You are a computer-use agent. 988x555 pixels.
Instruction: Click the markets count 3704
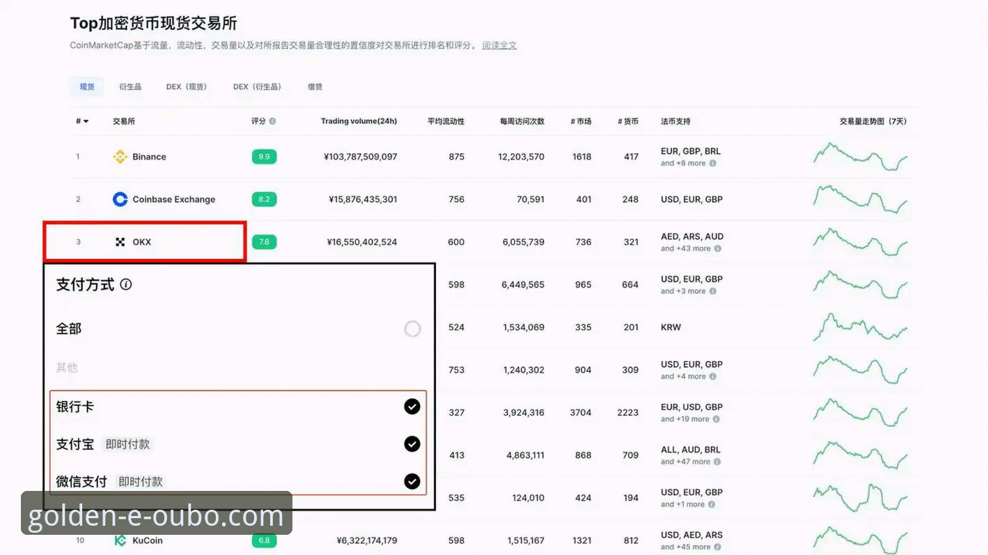581,412
